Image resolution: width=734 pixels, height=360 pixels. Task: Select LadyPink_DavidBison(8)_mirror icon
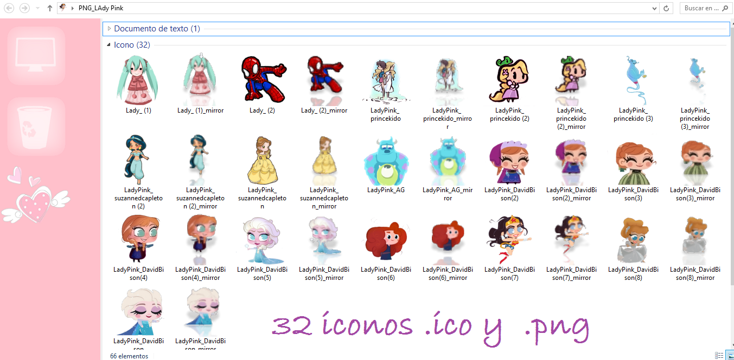coord(695,239)
